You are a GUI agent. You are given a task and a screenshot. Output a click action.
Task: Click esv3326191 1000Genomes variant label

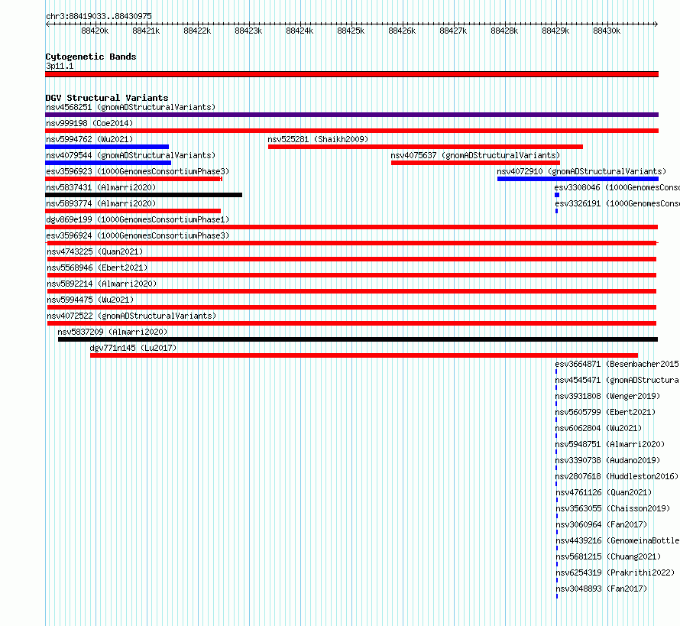(617, 203)
